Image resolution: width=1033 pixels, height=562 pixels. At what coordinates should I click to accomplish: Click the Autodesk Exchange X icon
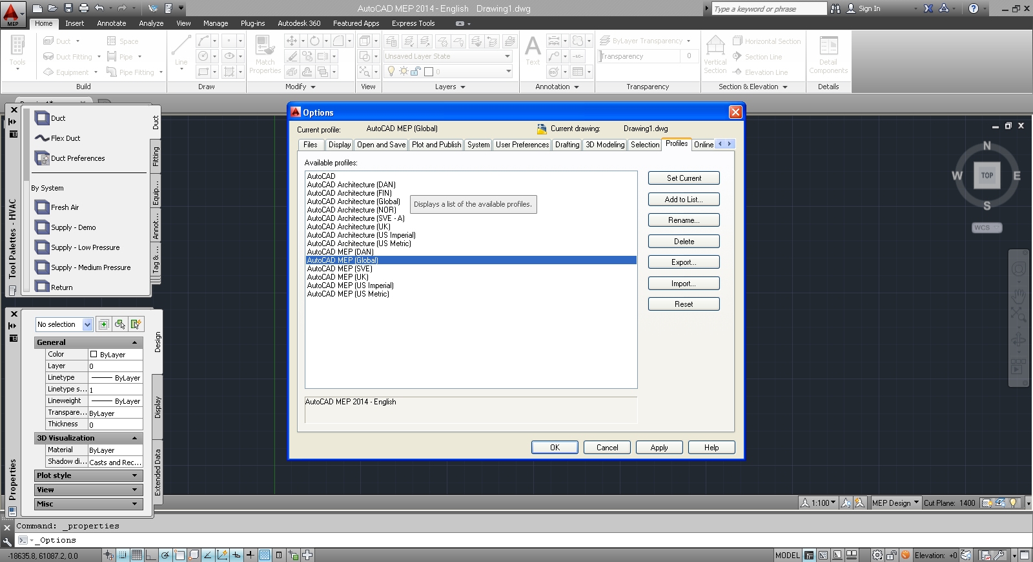tap(928, 8)
